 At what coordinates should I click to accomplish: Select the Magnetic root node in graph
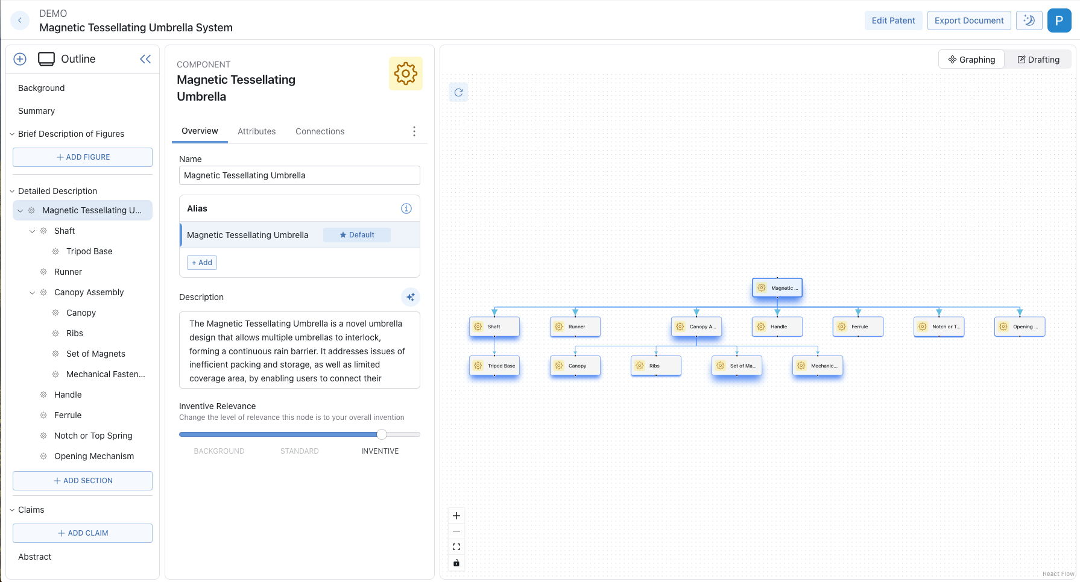click(x=777, y=288)
